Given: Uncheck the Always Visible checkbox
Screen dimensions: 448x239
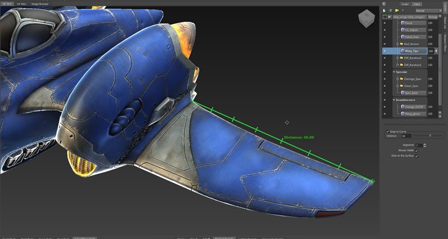Looking at the screenshot, I should pyautogui.click(x=417, y=151).
